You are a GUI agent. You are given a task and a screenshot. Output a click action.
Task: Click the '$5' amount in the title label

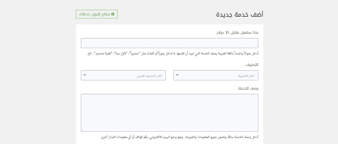point(227,32)
